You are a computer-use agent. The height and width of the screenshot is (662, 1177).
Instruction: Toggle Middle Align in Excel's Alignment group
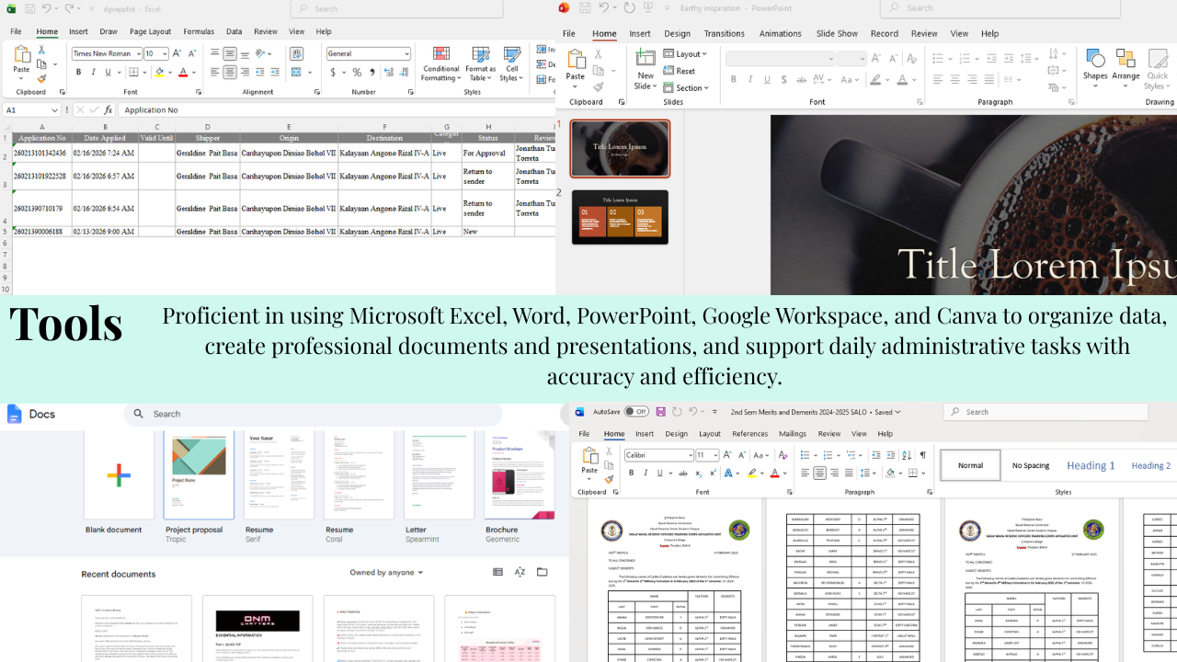pos(230,53)
